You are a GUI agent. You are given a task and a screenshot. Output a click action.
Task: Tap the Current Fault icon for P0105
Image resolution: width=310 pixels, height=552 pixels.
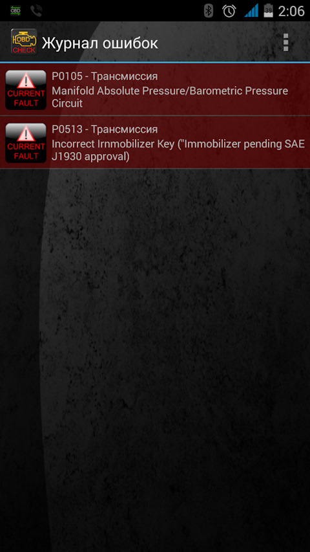point(26,90)
